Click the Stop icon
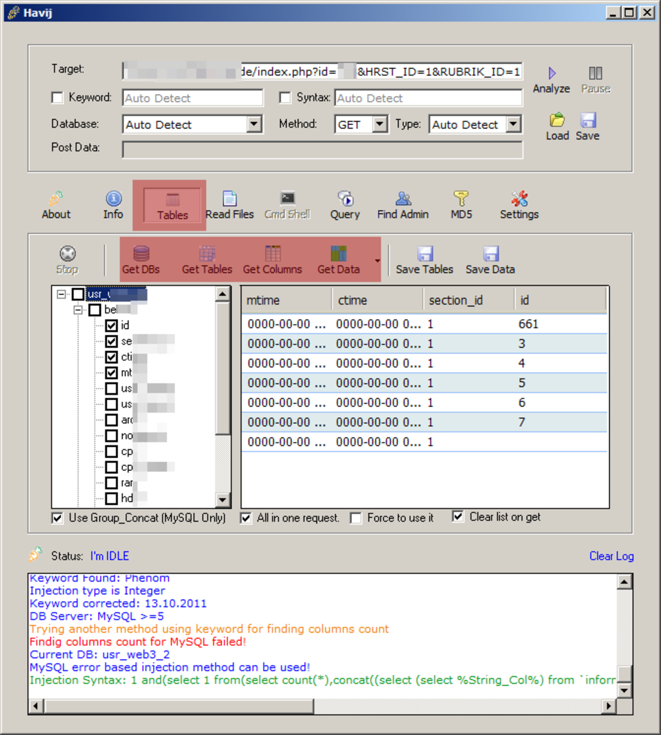 pyautogui.click(x=68, y=253)
